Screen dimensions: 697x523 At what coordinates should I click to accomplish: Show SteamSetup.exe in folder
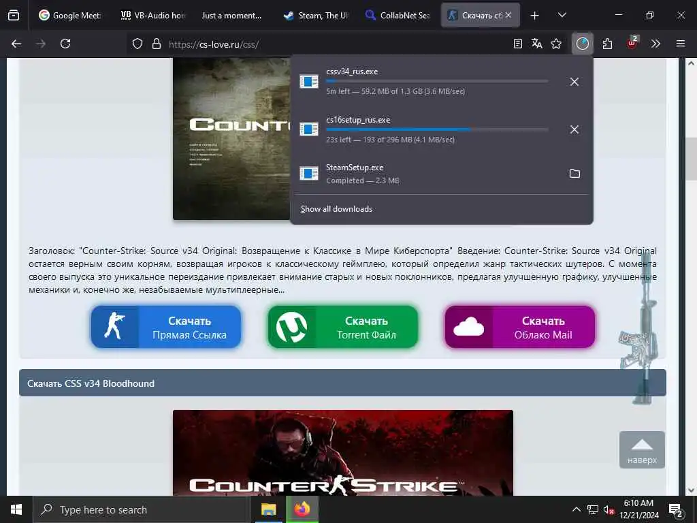pyautogui.click(x=574, y=174)
